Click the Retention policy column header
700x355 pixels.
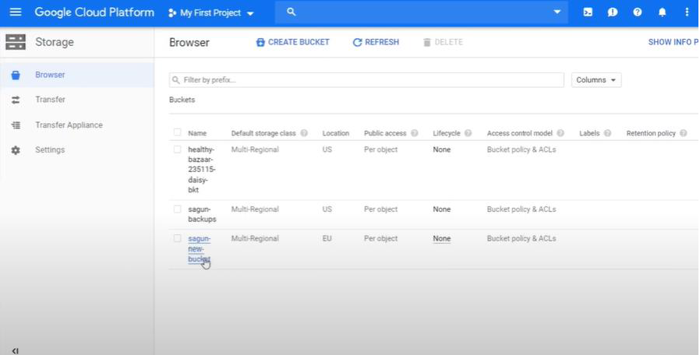point(651,133)
